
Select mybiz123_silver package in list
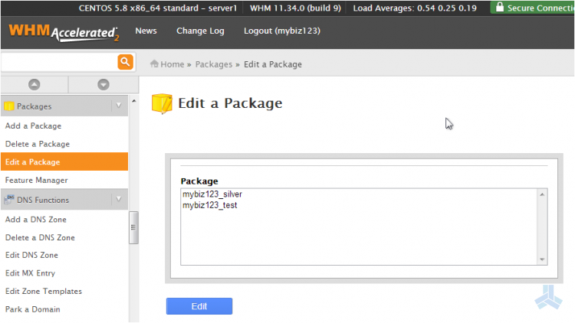pos(212,194)
